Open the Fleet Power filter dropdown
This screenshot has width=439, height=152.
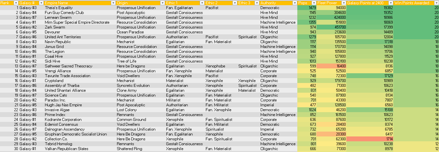pyautogui.click(x=344, y=3)
